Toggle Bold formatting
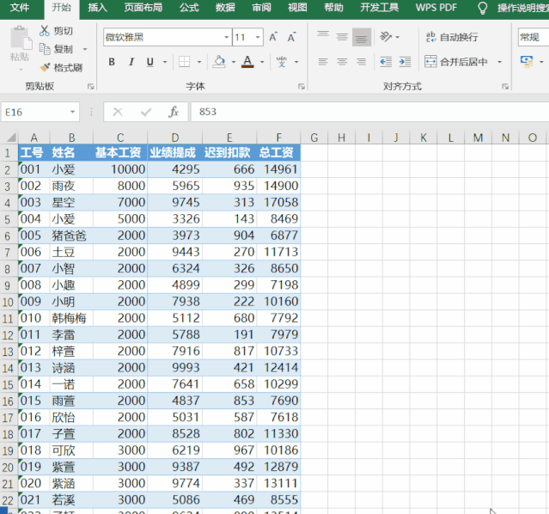549x514 pixels. click(112, 62)
